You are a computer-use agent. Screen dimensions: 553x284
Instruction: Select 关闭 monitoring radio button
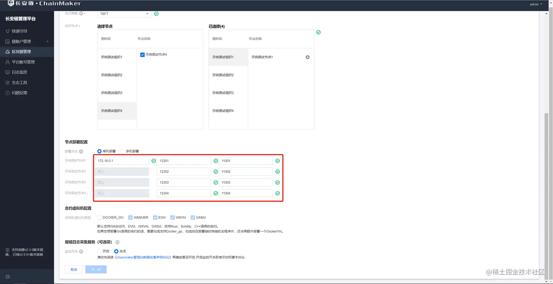pyautogui.click(x=116, y=251)
